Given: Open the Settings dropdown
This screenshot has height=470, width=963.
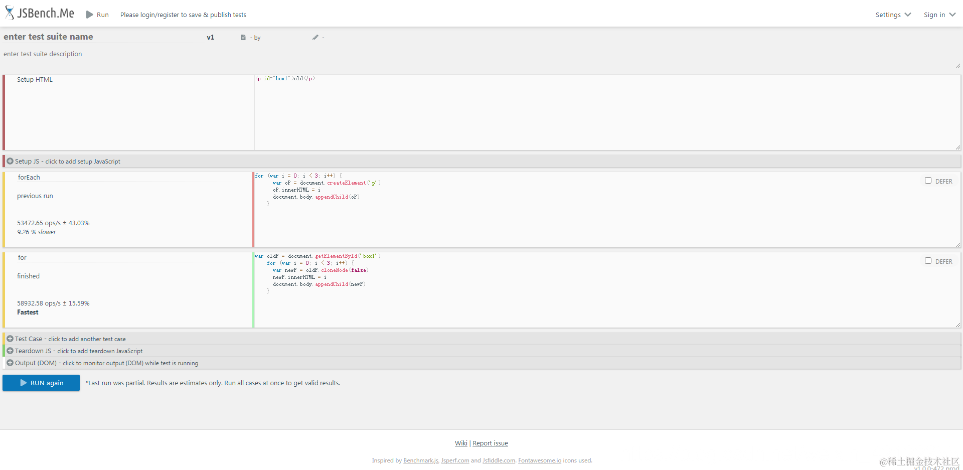Looking at the screenshot, I should (893, 15).
